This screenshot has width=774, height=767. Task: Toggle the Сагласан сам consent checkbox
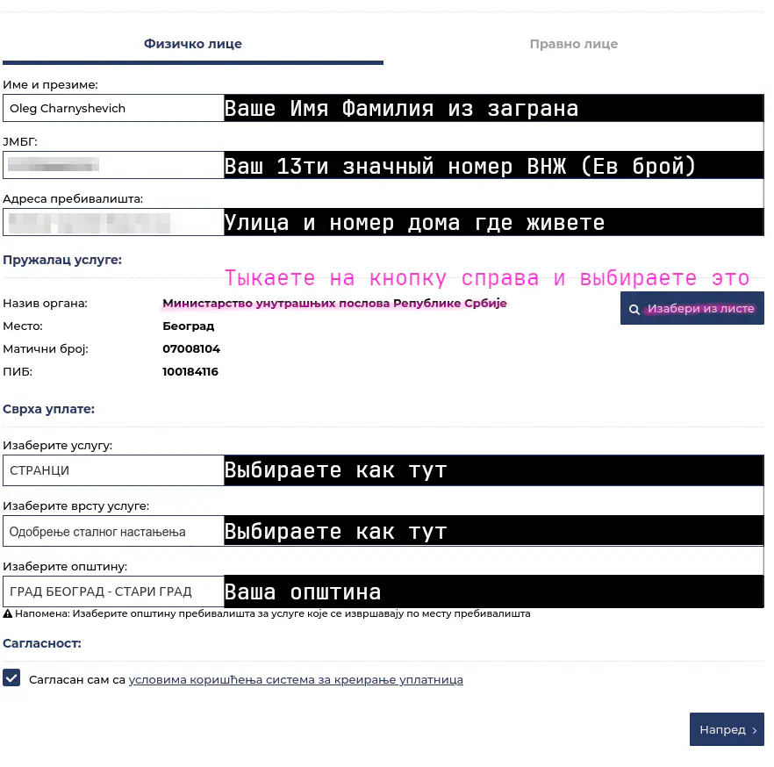[x=11, y=678]
